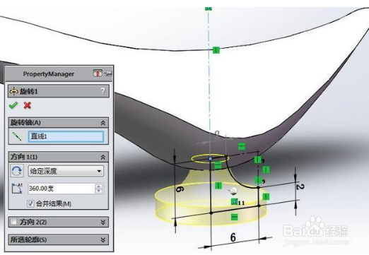This screenshot has width=369, height=255.
Task: Collapse the 旋转轴(A) section
Action: (103, 123)
